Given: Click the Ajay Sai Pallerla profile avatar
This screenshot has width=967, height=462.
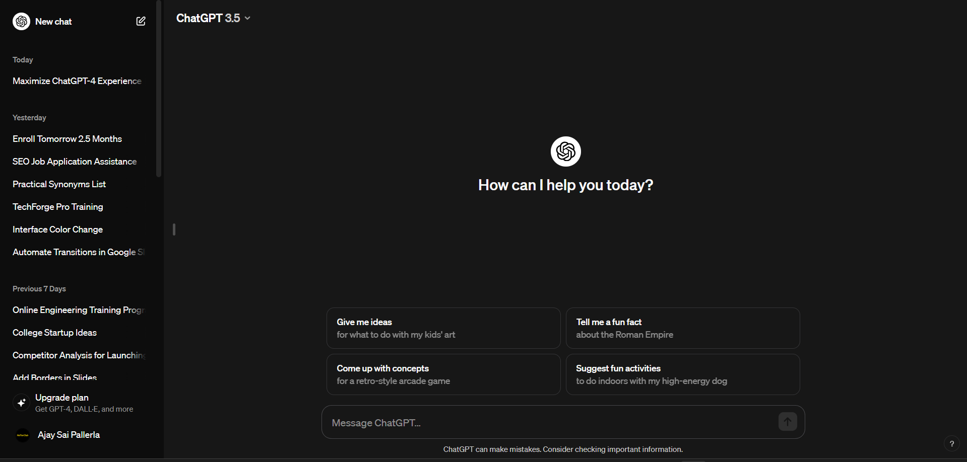Looking at the screenshot, I should [x=23, y=435].
